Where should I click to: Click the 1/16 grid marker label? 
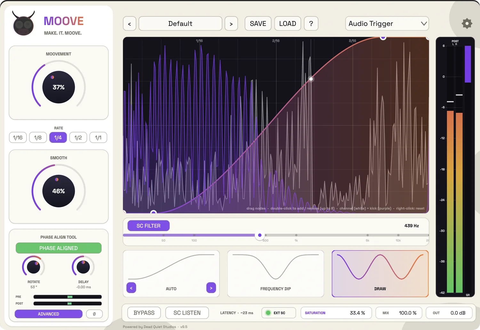pyautogui.click(x=199, y=41)
